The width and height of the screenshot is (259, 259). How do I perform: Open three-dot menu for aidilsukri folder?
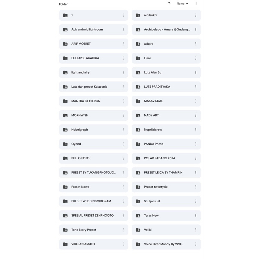tap(196, 15)
